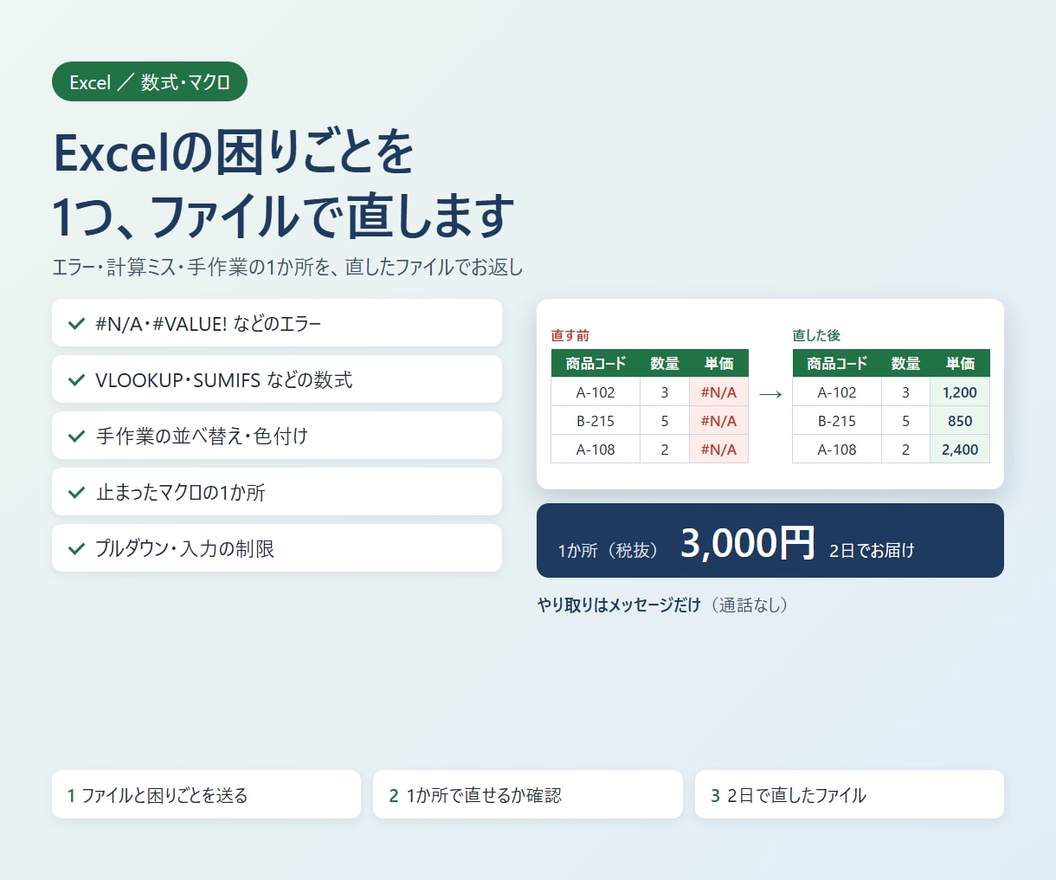Screen dimensions: 1056x880
Task: Click the checkmark icon beside 止まったマクロの1か所
Action: click(76, 493)
